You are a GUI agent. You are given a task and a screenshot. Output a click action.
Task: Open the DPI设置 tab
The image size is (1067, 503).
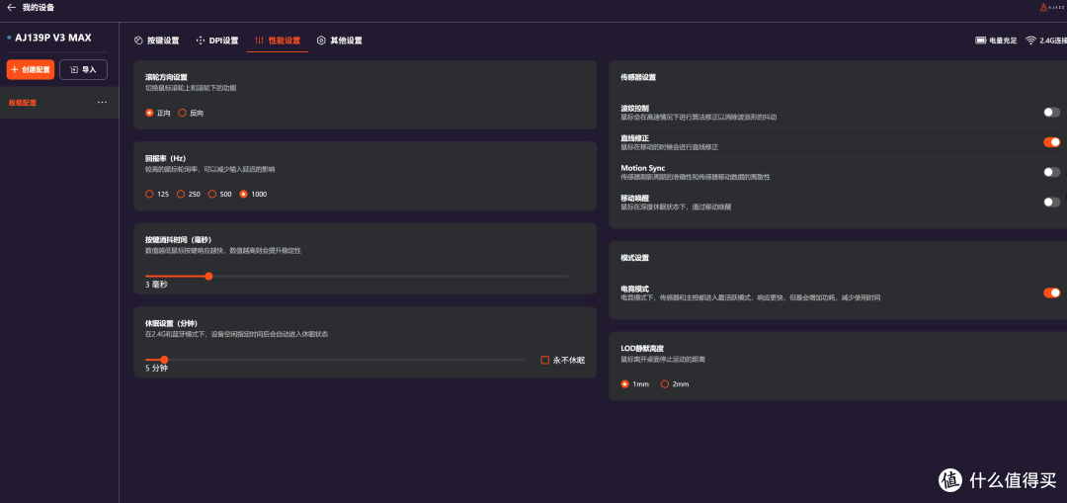217,41
